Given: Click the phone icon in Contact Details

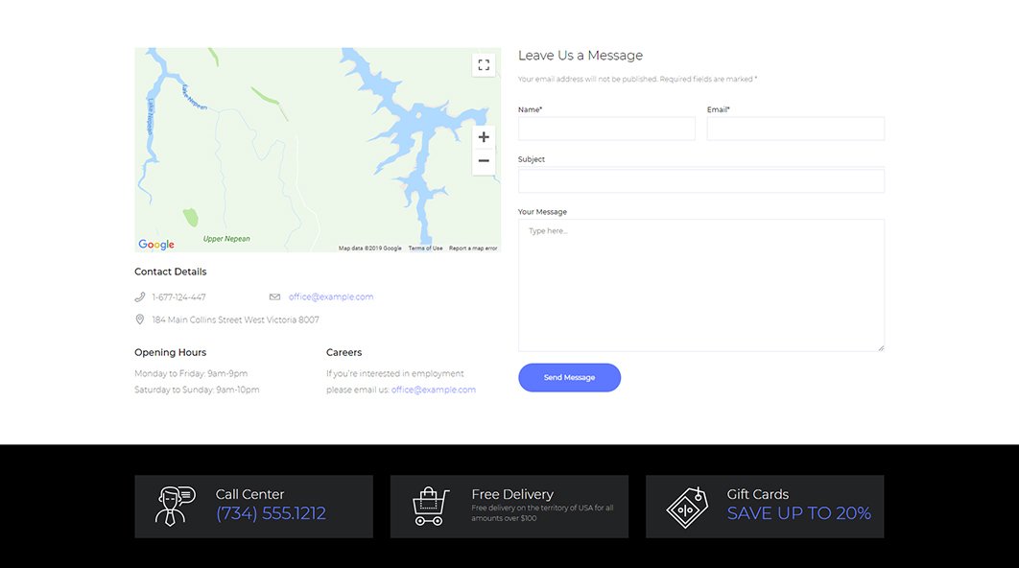Looking at the screenshot, I should [x=140, y=297].
